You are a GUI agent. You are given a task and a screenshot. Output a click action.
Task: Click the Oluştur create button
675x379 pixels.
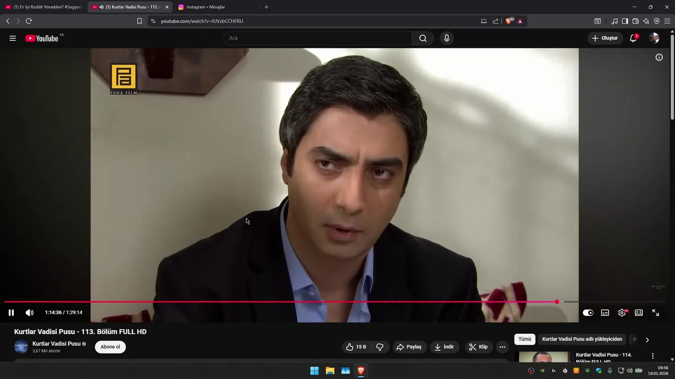[604, 38]
